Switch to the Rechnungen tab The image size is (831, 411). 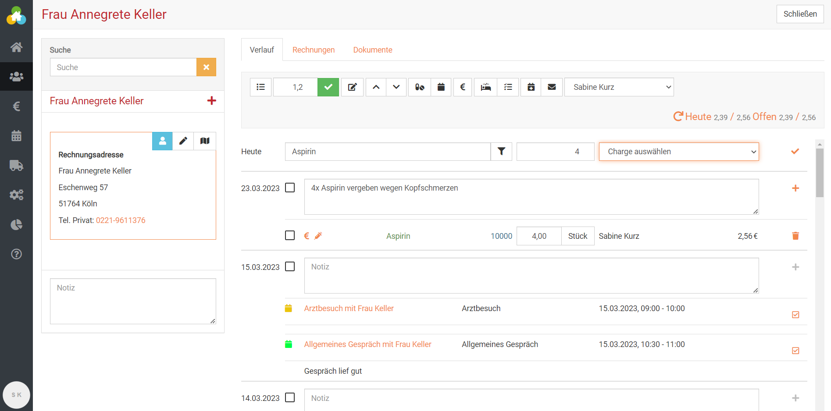click(314, 50)
